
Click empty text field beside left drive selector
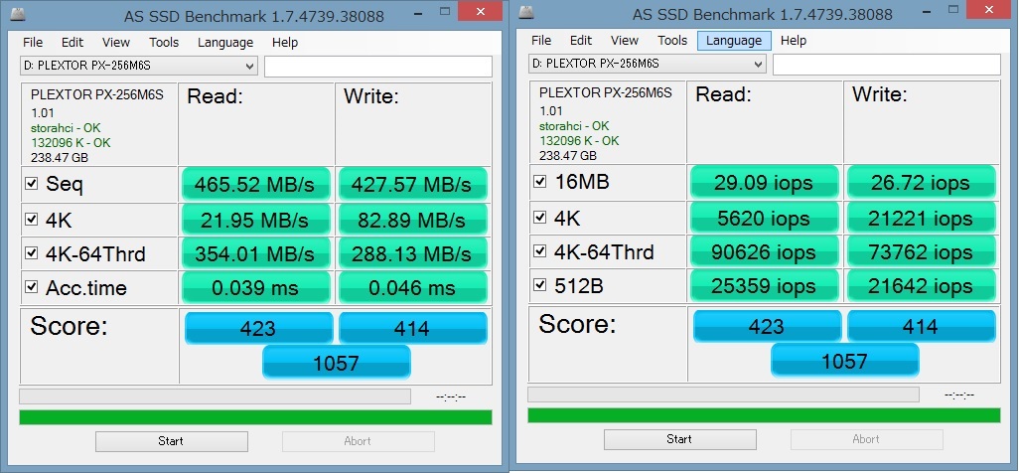coord(378,67)
